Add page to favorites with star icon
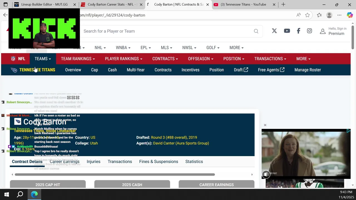The image size is (356, 200). click(307, 15)
